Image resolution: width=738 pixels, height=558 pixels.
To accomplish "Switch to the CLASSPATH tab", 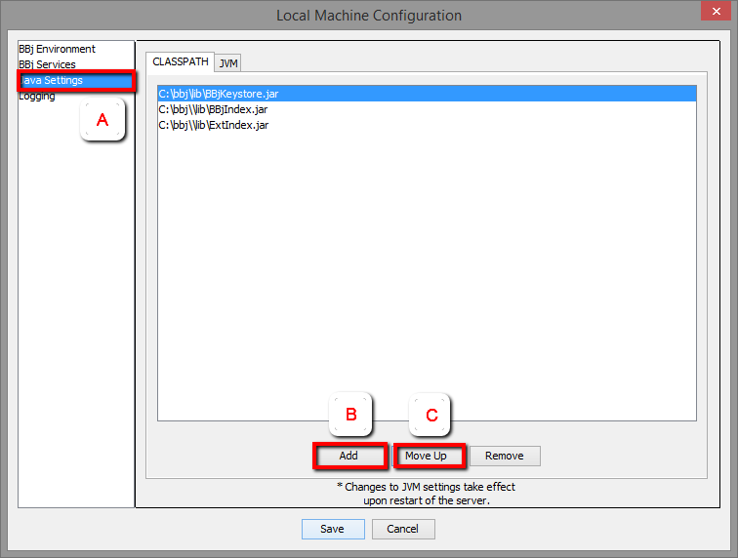I will pos(180,61).
